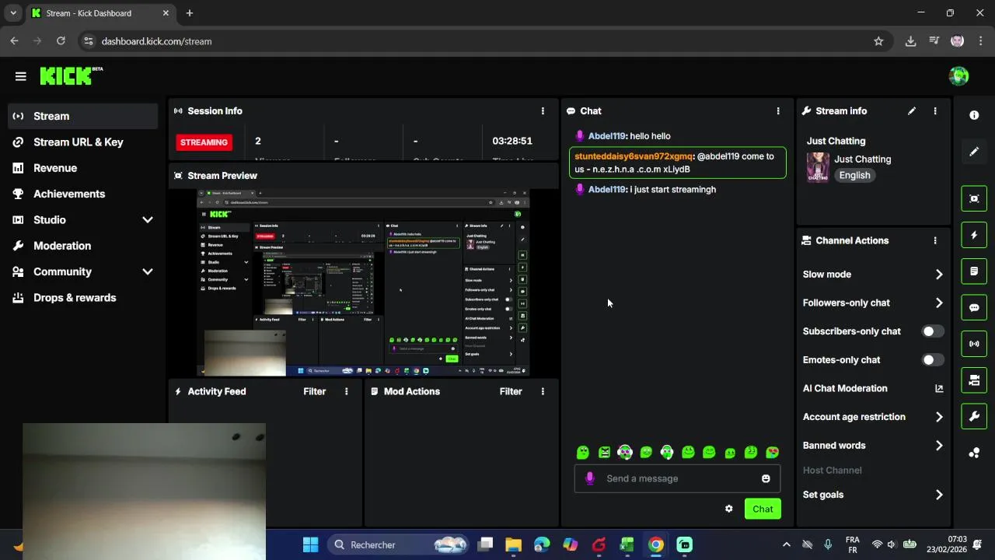Click the purple microphone icon in message box

click(590, 478)
